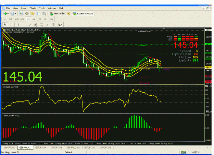Switch timeframe to W1
The height and width of the screenshot is (155, 214).
46,19
